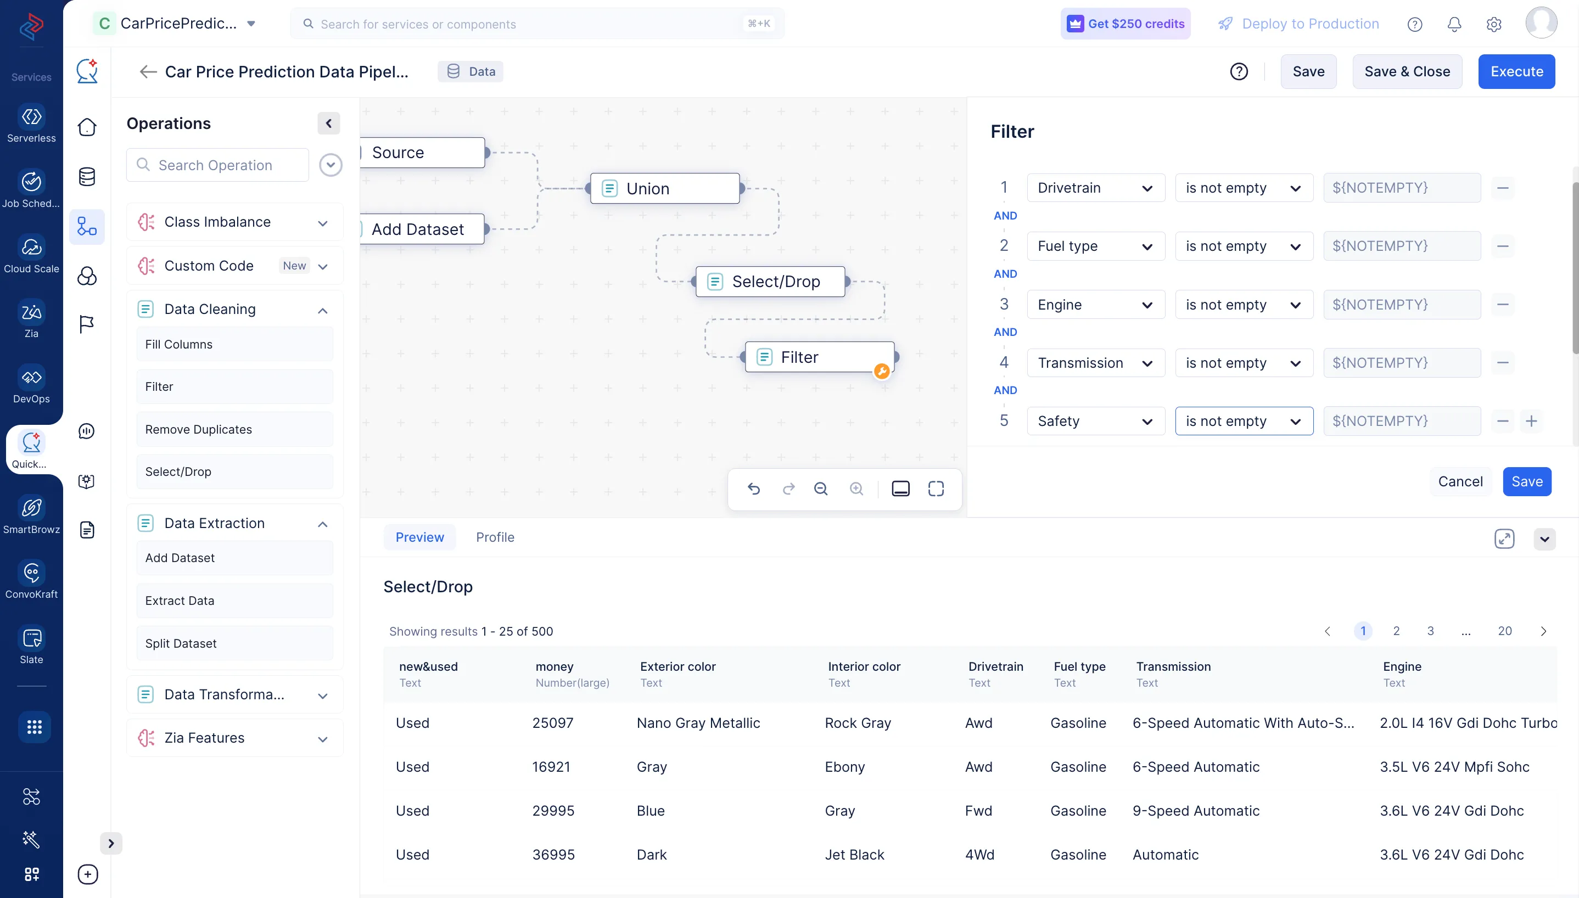Remove Filter condition 3 with the minus control
Image resolution: width=1579 pixels, height=898 pixels.
[x=1503, y=304]
